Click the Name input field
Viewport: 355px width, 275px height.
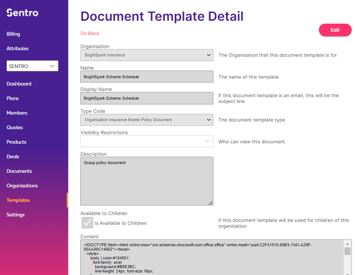(147, 77)
